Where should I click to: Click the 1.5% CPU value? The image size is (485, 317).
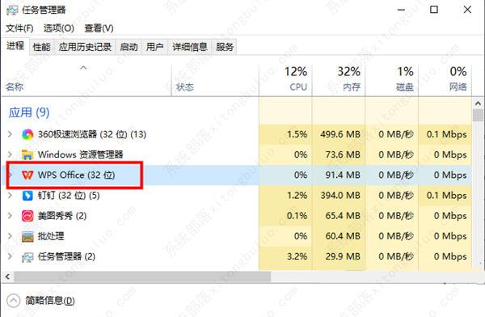(x=297, y=134)
